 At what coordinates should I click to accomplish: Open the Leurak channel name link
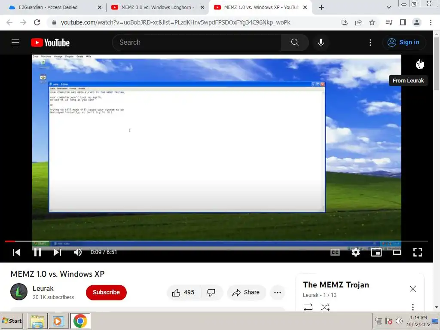43,288
